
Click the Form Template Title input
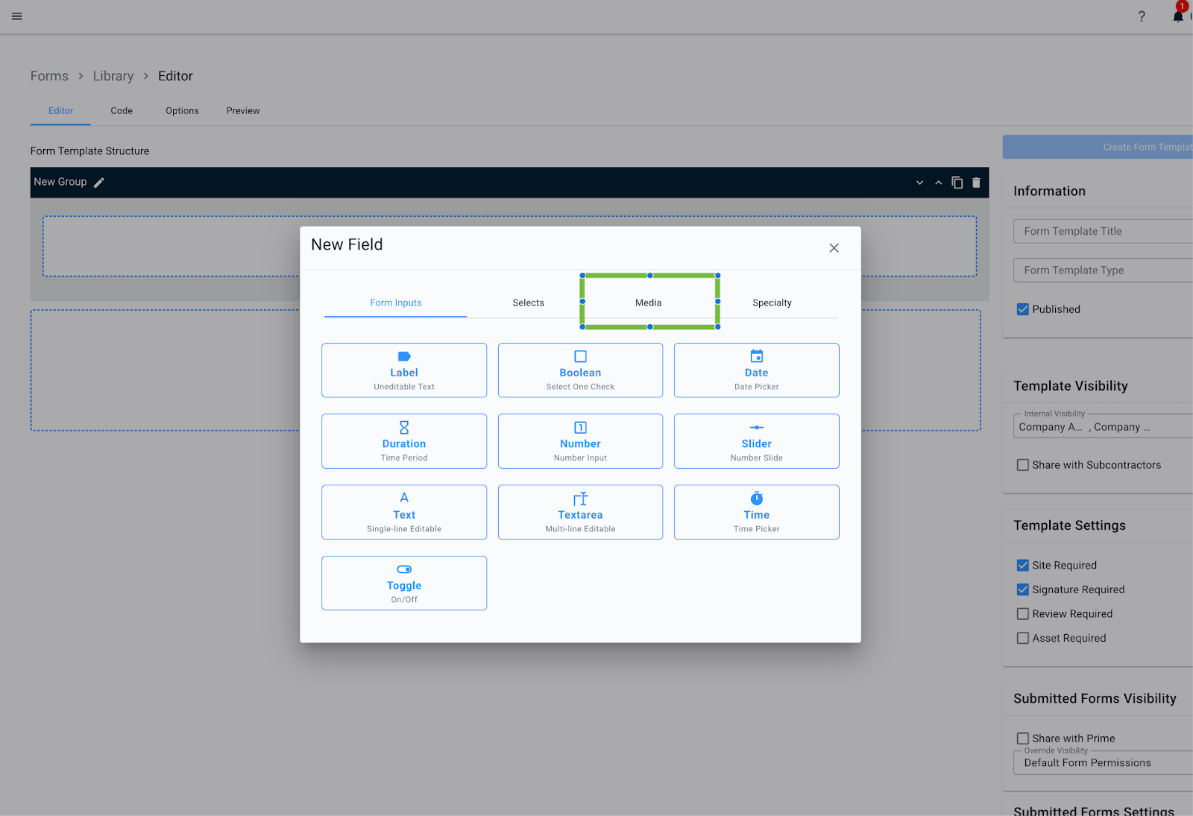(x=1104, y=231)
